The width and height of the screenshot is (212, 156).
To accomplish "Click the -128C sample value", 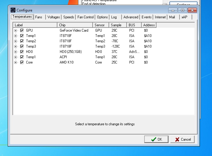I will (x=116, y=46).
